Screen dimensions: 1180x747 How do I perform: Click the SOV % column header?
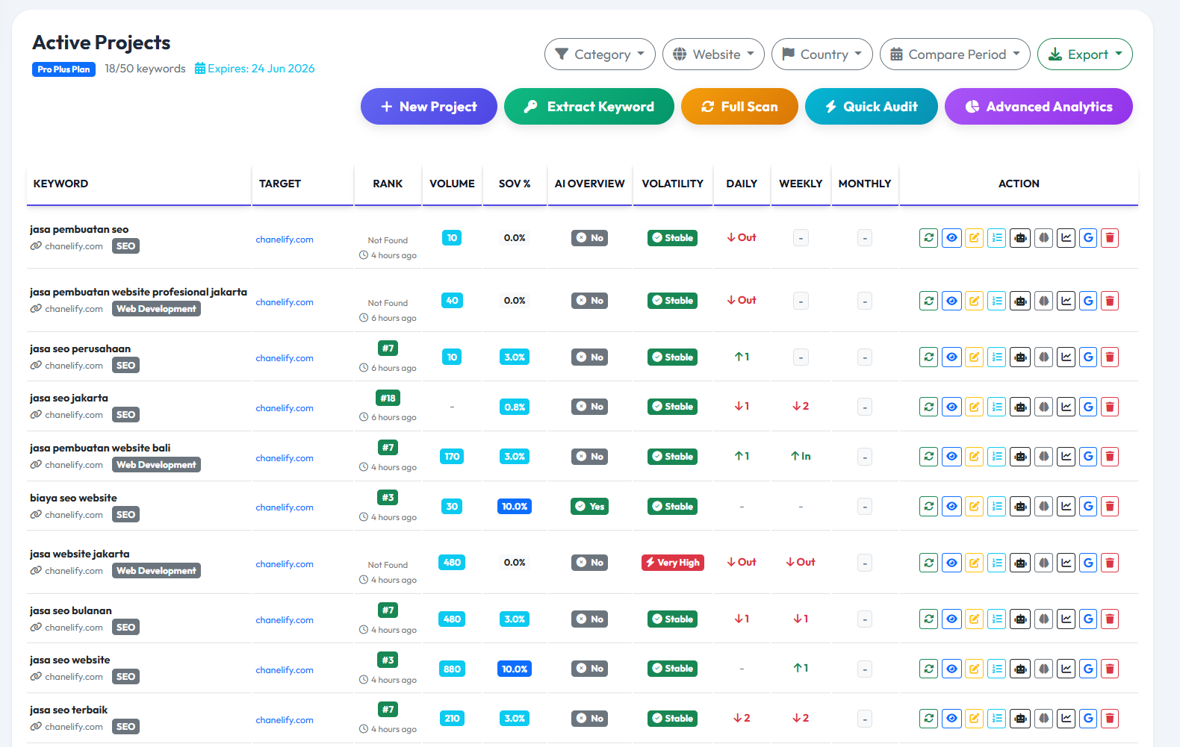click(515, 184)
